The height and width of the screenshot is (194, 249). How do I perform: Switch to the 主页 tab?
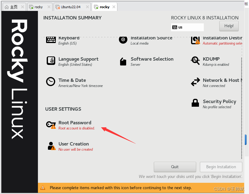click(x=14, y=7)
